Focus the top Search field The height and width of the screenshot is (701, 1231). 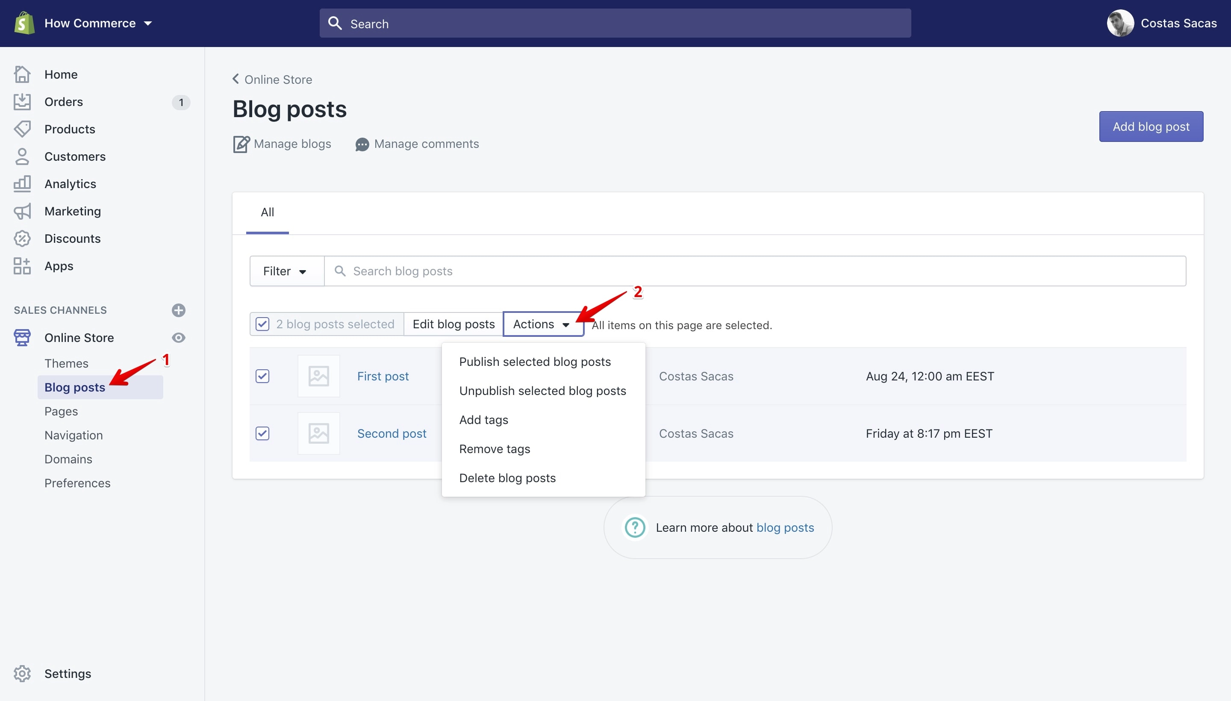coord(615,23)
